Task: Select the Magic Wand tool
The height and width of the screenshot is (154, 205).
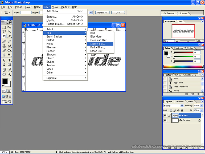Action: (x=9, y=31)
